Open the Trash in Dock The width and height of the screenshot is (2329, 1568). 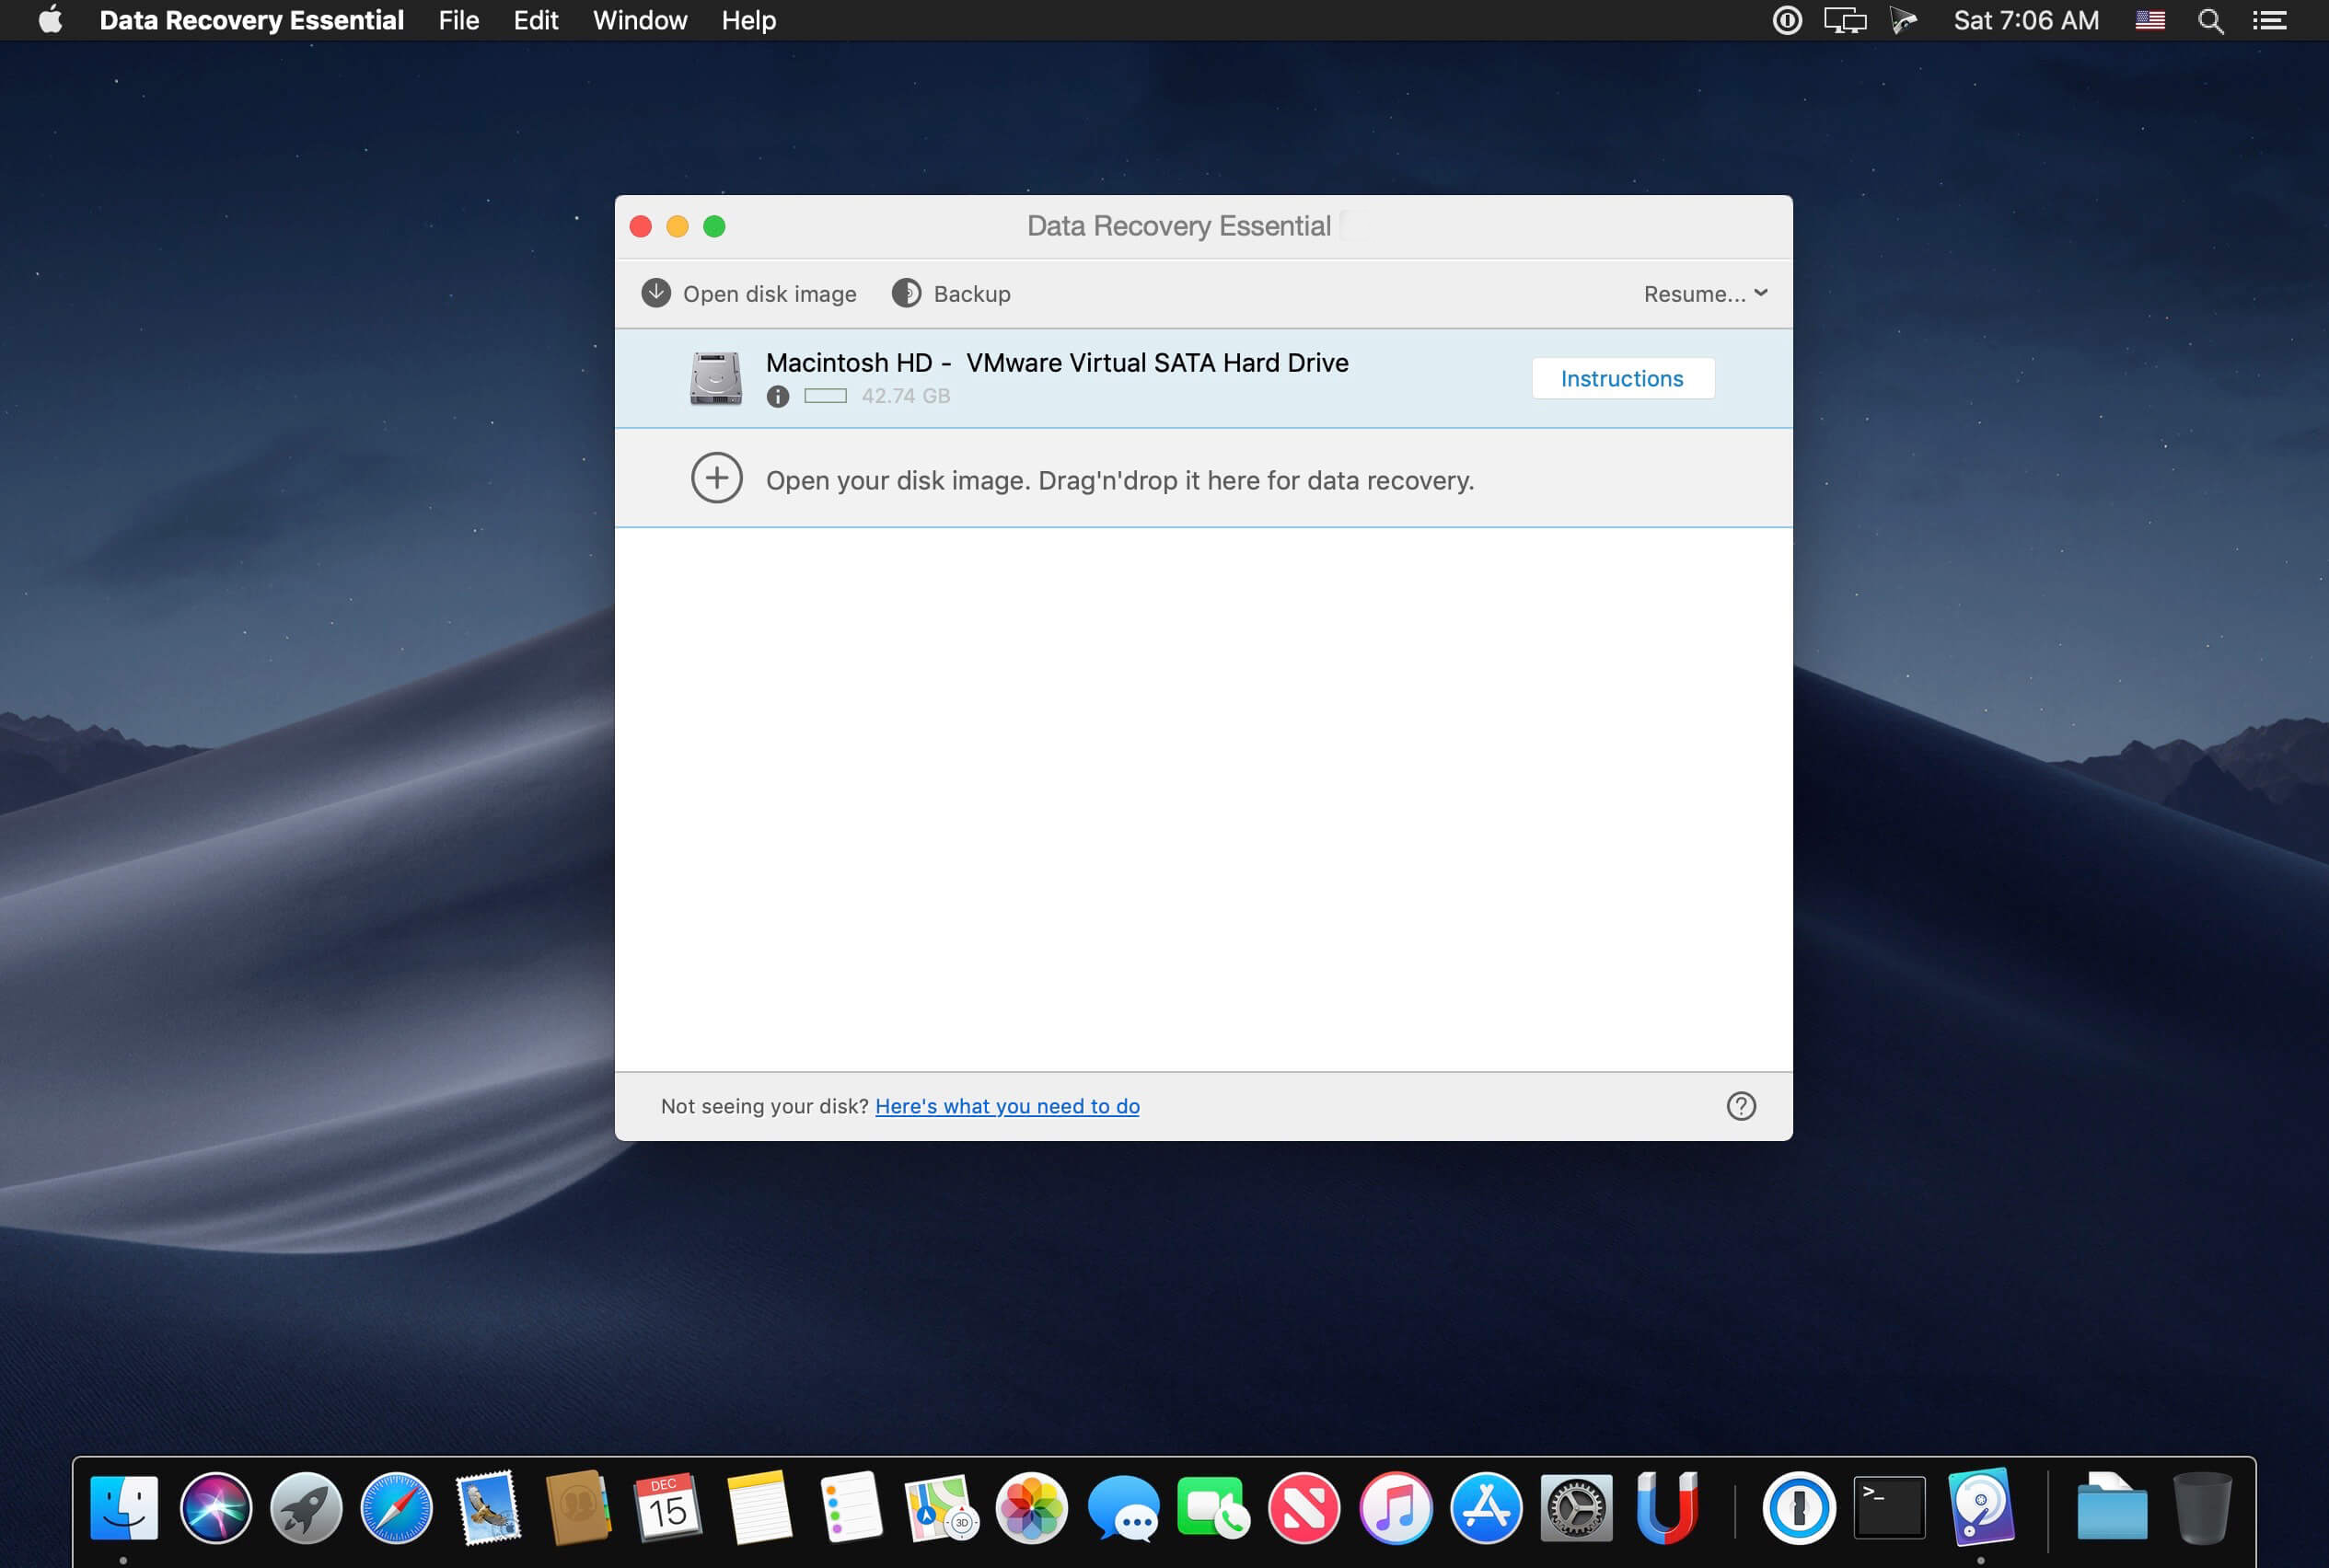click(x=2202, y=1507)
